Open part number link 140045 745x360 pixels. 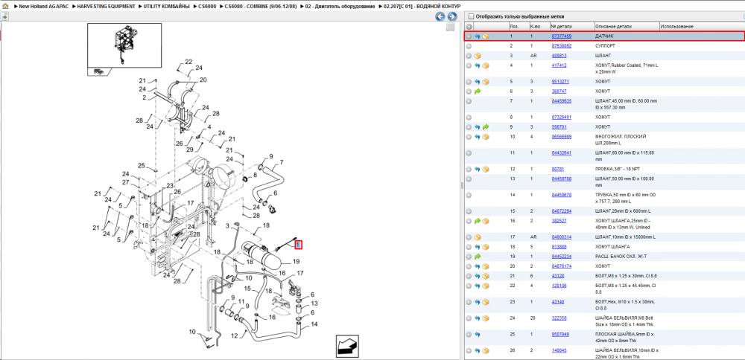[x=559, y=350]
